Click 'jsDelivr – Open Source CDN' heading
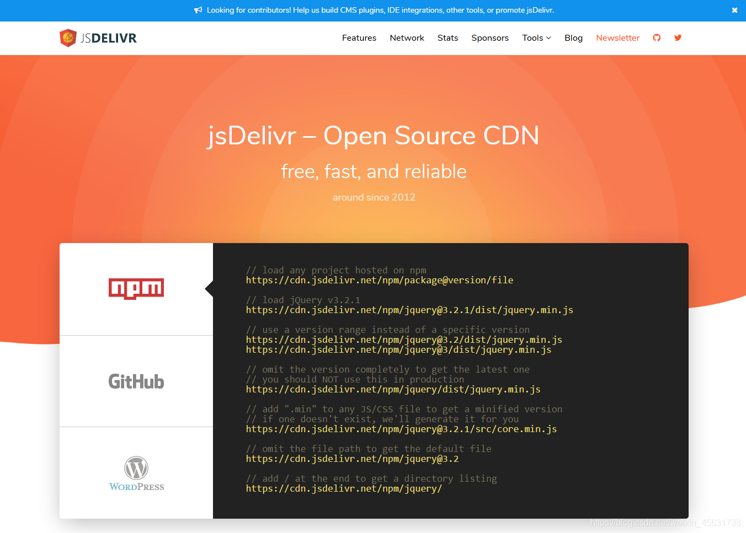Image resolution: width=746 pixels, height=533 pixels. tap(373, 136)
